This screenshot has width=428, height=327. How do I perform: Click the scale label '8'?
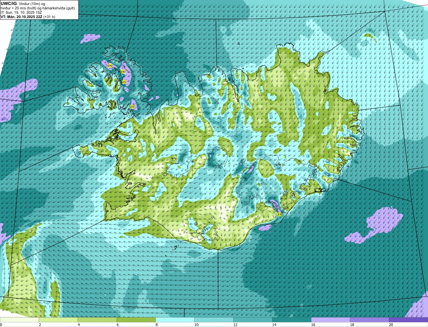(156, 325)
